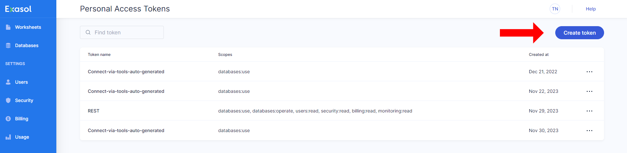Open options menu for Nov 22, 2023 token
627x153 pixels.
589,91
